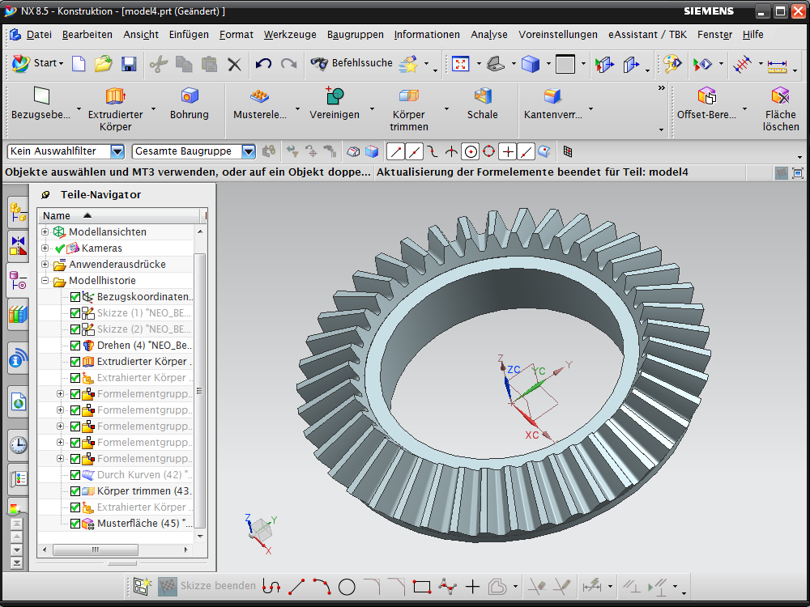Uncheck the Drehen (4) feature checkbox
Viewport: 810px width, 607px height.
[75, 346]
